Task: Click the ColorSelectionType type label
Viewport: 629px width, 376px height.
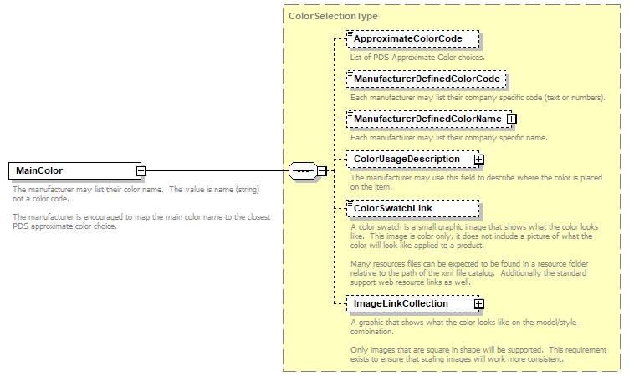Action: [x=333, y=16]
